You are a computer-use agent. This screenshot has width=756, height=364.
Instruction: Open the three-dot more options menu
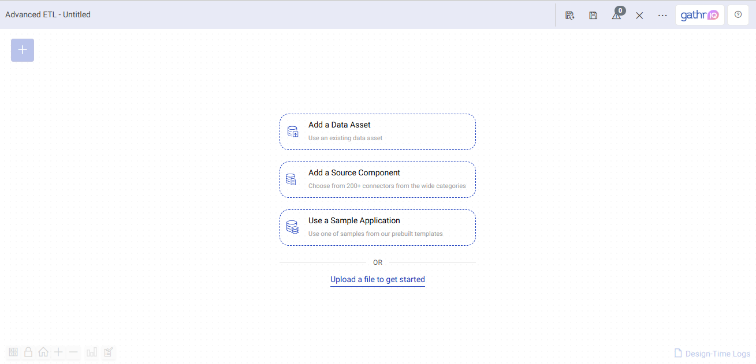tap(662, 16)
